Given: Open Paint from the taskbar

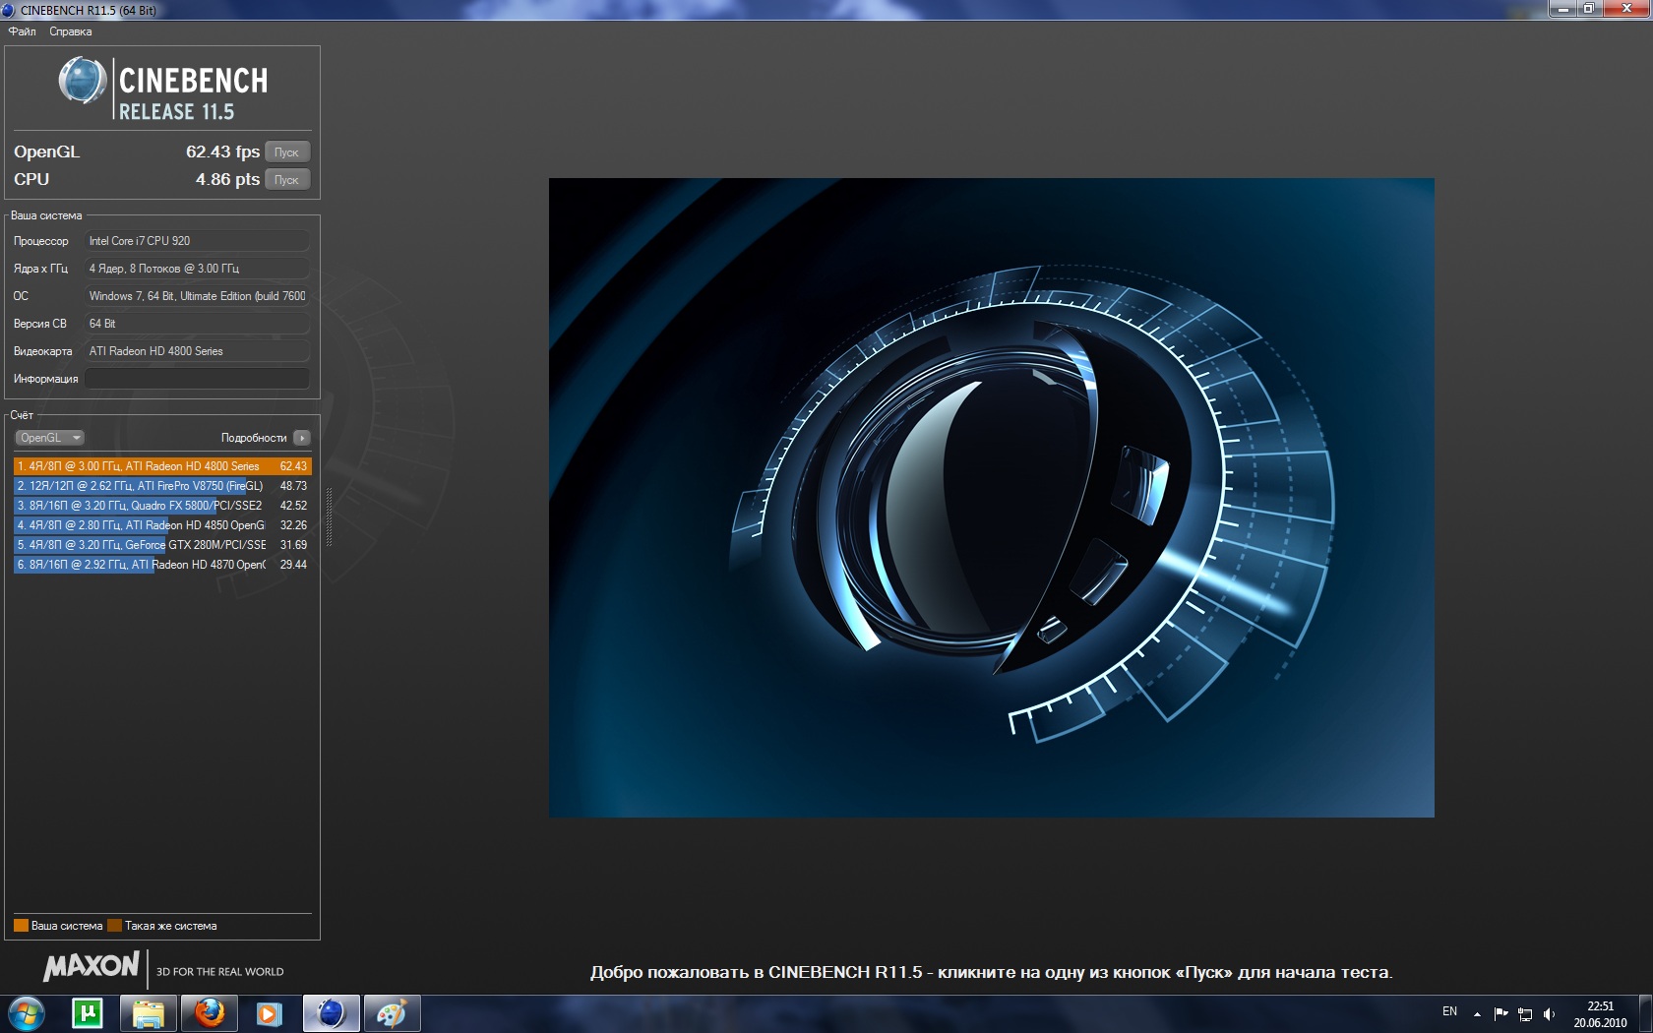Looking at the screenshot, I should point(392,1013).
